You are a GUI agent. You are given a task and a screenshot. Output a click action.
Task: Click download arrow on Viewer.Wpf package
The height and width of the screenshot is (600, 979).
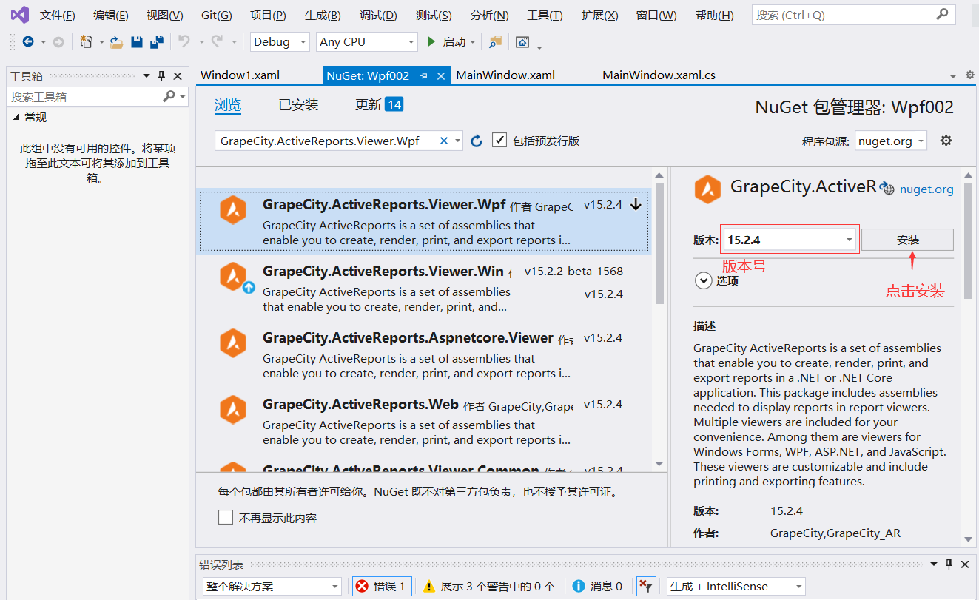[x=636, y=205]
